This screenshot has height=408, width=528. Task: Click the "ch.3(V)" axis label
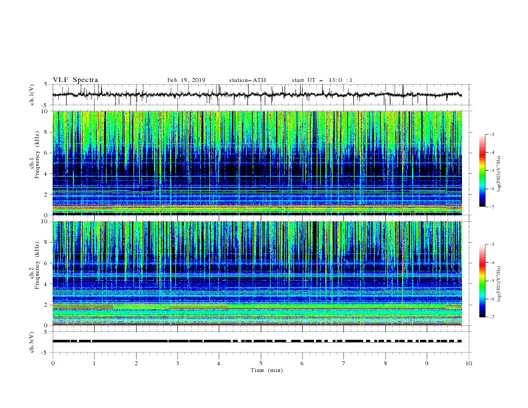pos(32,342)
